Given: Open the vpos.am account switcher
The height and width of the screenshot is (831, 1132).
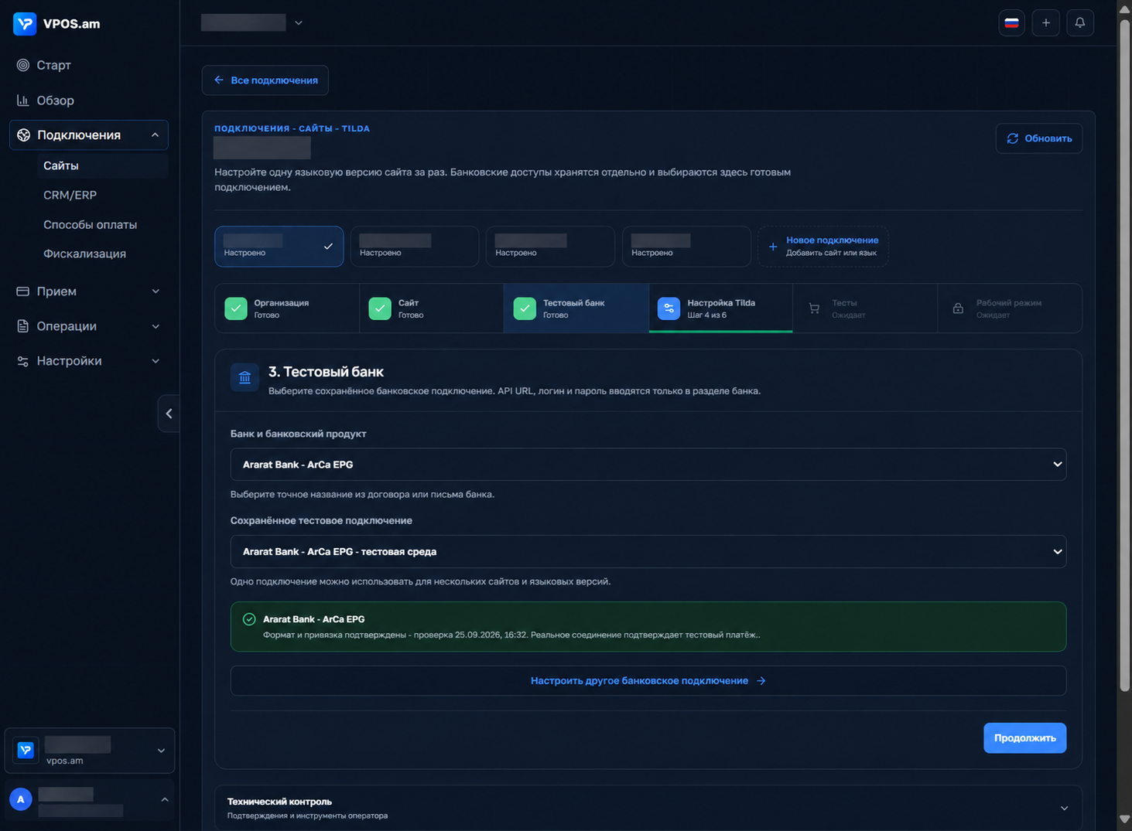Looking at the screenshot, I should tap(90, 751).
